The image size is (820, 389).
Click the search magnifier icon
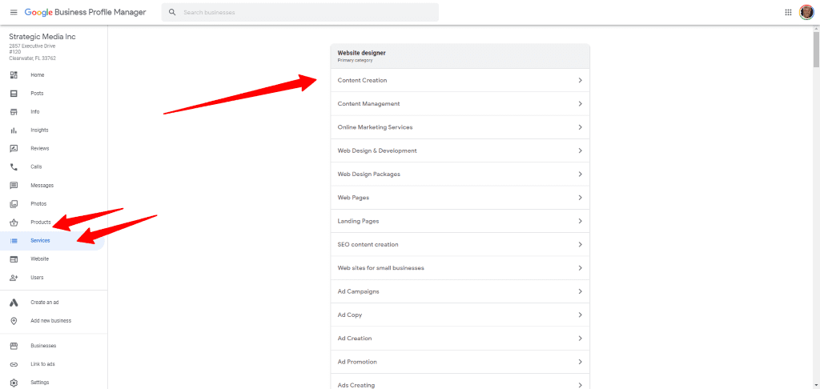[172, 12]
